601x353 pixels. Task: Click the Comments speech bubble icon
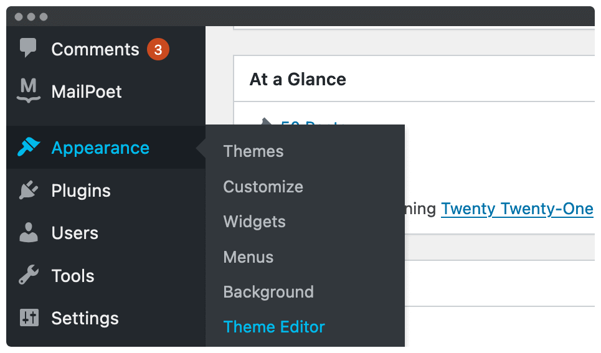pyautogui.click(x=28, y=47)
